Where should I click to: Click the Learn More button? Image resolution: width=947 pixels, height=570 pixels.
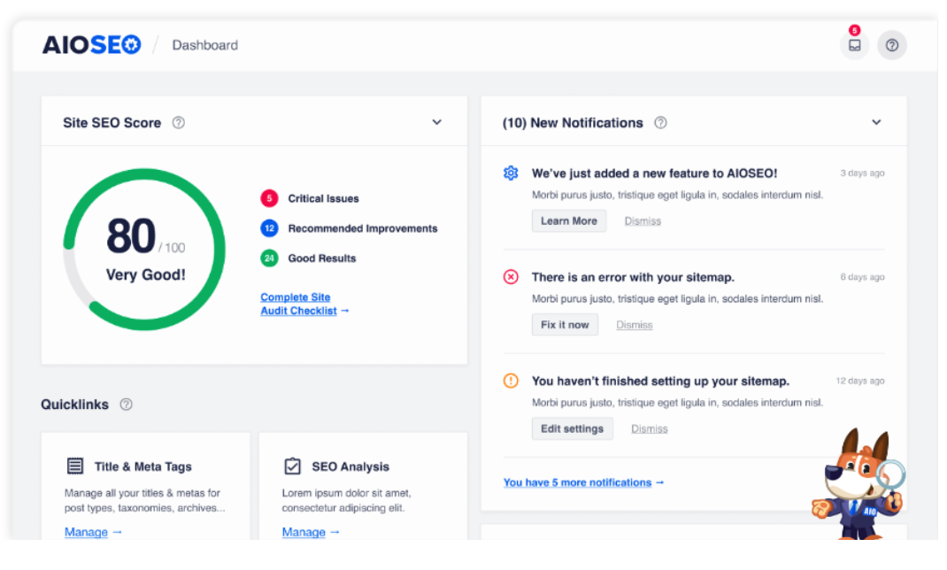point(569,221)
